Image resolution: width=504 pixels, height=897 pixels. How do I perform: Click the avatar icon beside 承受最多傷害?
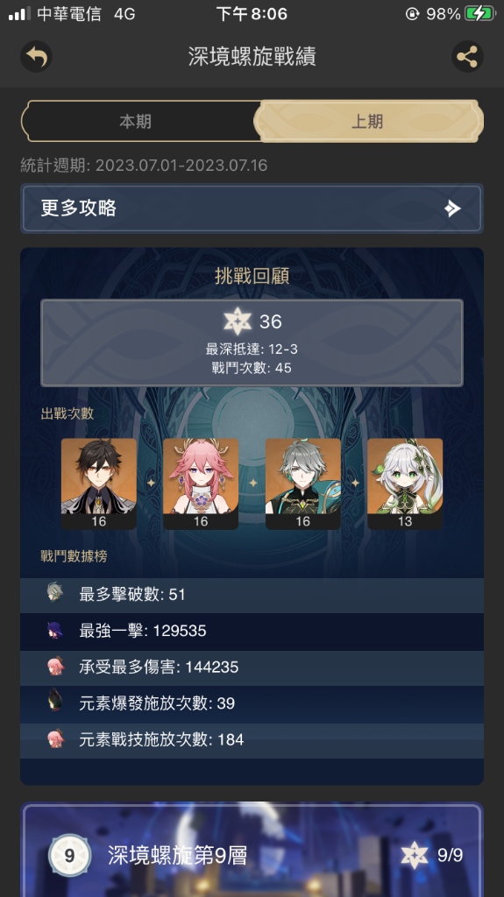click(55, 667)
